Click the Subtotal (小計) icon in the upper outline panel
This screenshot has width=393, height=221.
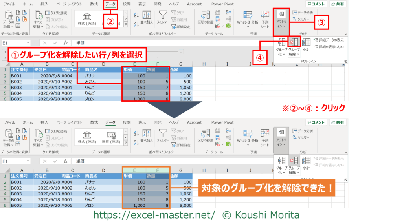click(307, 42)
